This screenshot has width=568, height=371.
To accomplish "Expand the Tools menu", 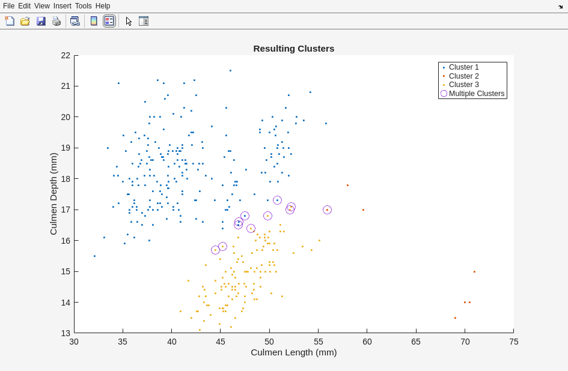I will coord(84,6).
